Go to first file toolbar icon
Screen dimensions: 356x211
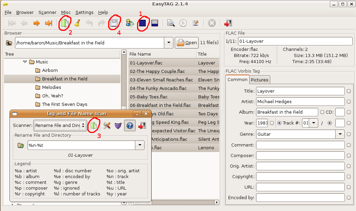pyautogui.click(x=12, y=23)
